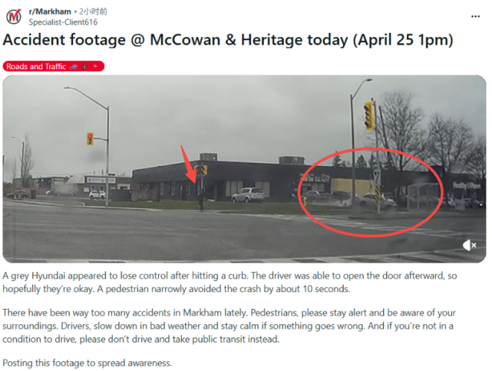492x371 pixels.
Task: Open Specialist-Client616 user profile
Action: (x=63, y=22)
